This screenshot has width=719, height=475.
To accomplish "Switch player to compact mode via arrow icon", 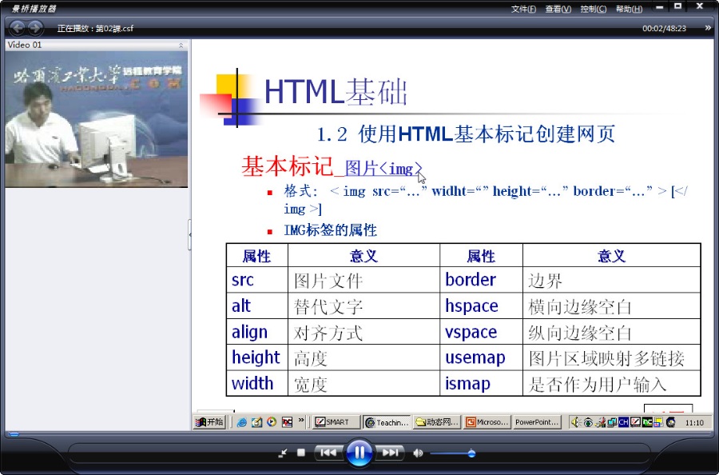I will tap(283, 453).
